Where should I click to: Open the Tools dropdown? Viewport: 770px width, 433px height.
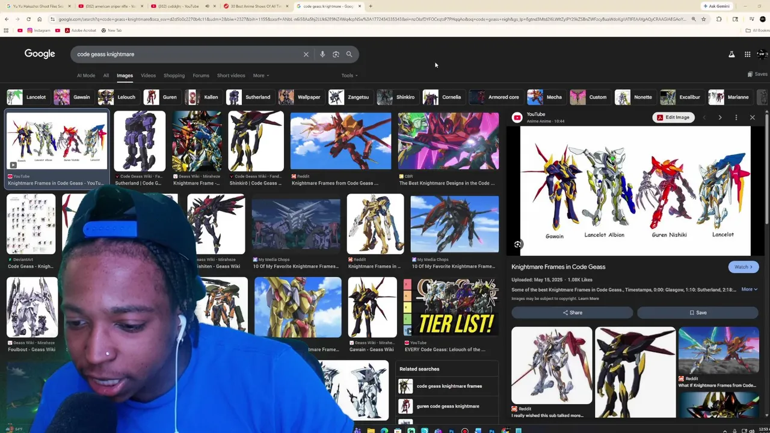click(350, 76)
